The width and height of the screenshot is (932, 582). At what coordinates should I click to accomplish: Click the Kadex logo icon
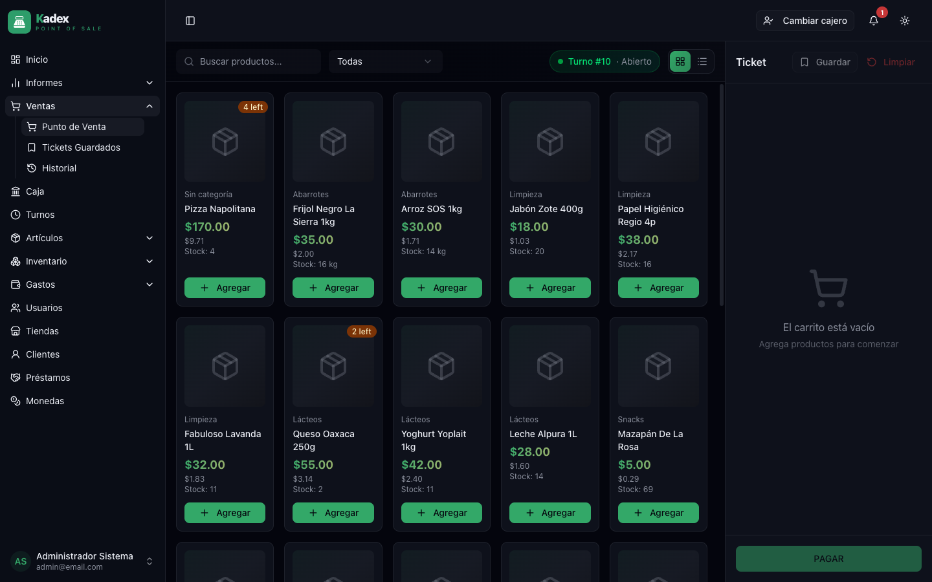click(19, 22)
